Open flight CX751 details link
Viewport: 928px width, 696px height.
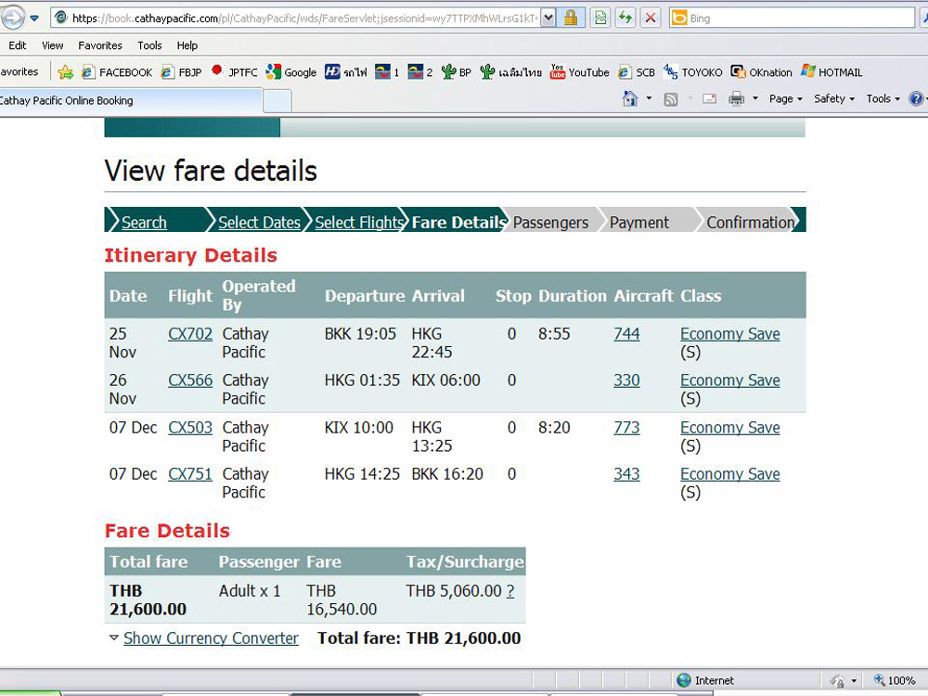pyautogui.click(x=190, y=474)
